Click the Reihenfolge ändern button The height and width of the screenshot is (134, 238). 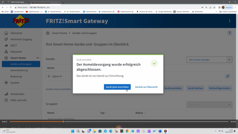pos(220,88)
